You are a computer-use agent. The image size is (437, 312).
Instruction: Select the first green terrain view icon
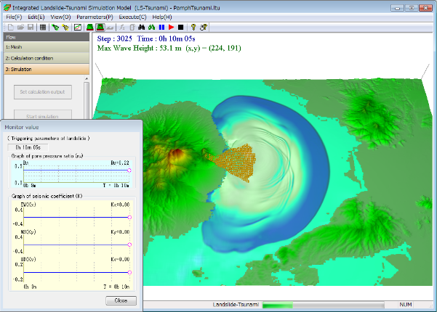[x=90, y=27]
